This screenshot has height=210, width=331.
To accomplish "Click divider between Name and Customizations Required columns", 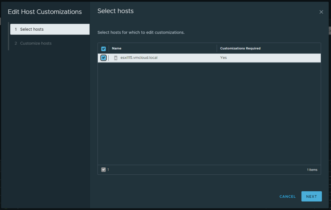I will 217,48.
